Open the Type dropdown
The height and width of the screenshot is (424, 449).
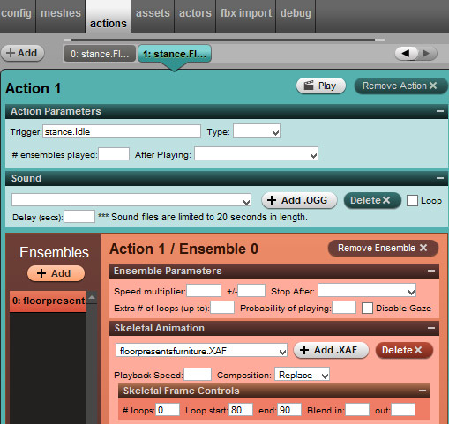257,131
